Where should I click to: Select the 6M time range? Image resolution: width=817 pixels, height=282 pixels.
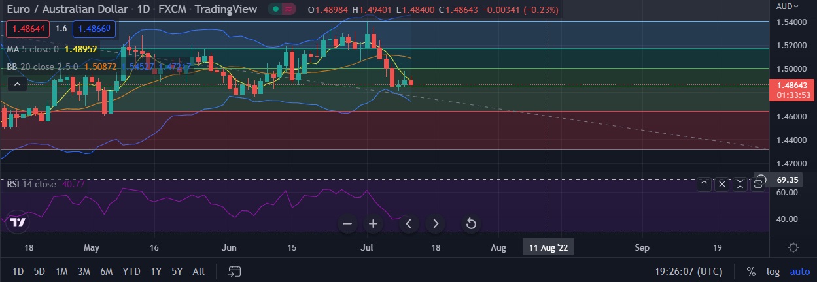pos(106,272)
